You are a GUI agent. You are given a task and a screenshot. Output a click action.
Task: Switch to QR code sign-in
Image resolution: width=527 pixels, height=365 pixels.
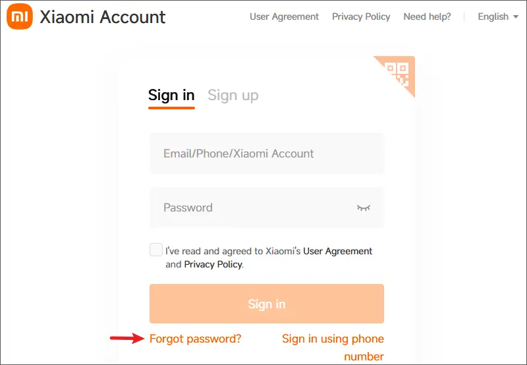coord(399,72)
